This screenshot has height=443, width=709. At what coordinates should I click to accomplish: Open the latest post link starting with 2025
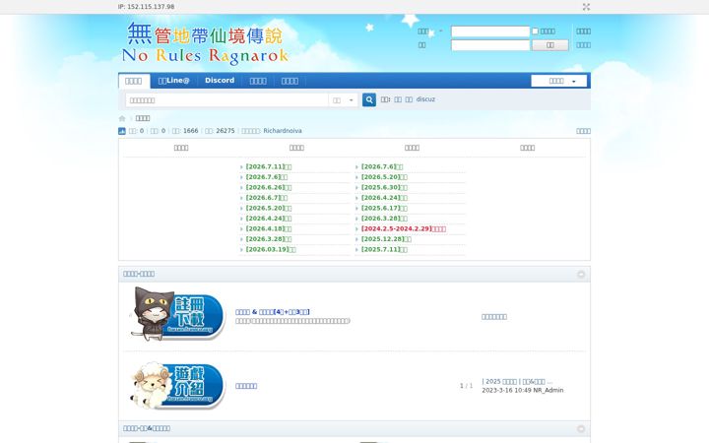(517, 382)
